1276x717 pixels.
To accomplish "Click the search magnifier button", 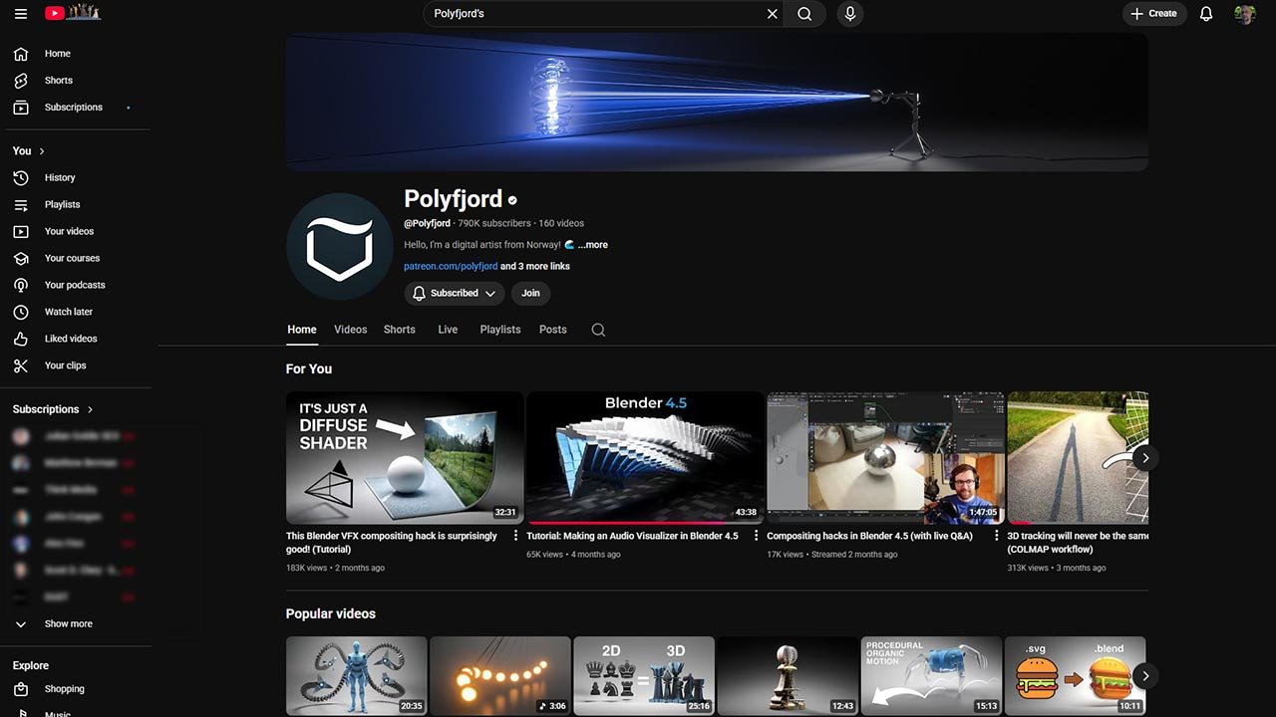I will (804, 14).
